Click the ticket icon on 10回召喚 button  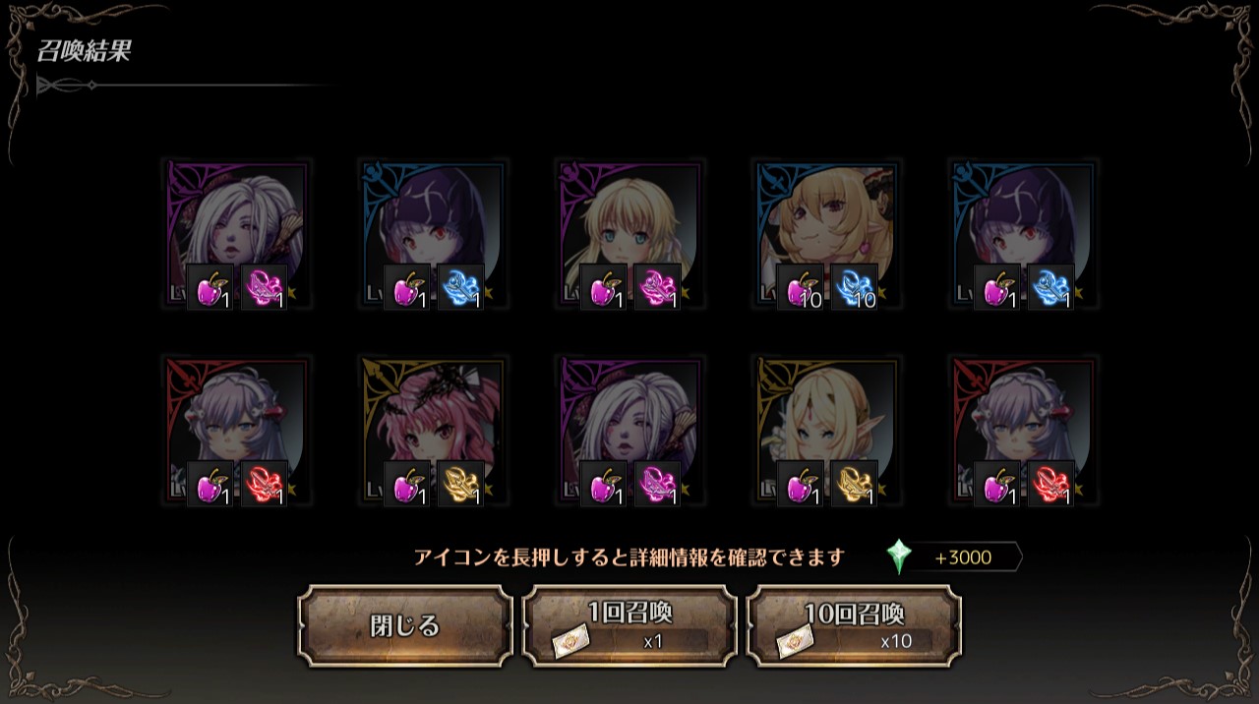[795, 642]
